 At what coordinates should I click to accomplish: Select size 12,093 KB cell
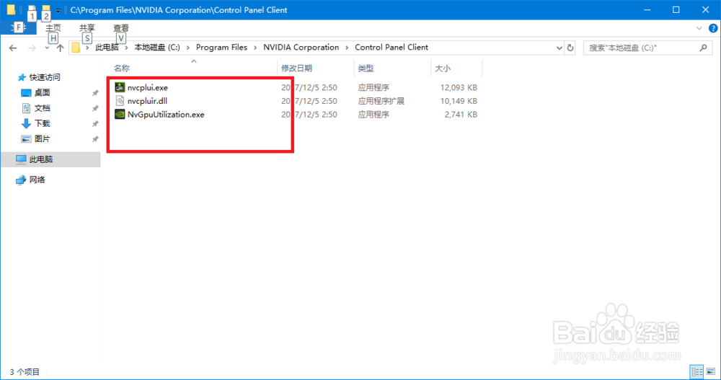coord(459,87)
